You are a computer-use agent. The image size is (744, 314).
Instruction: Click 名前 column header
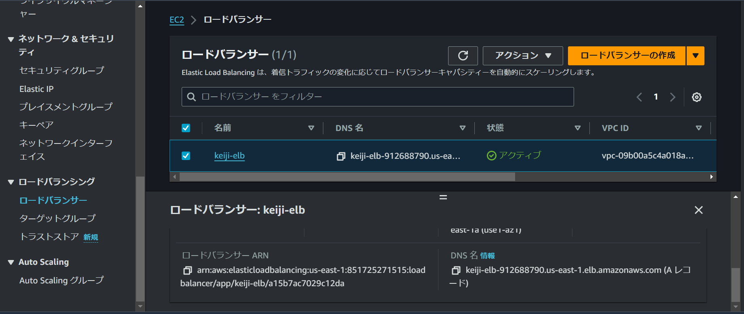pyautogui.click(x=222, y=128)
